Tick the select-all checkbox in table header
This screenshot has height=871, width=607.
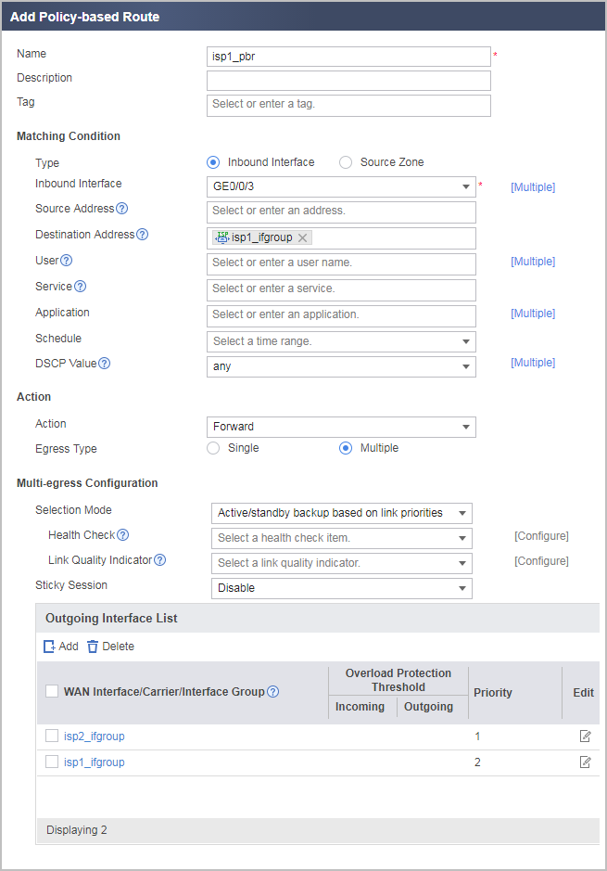tap(52, 692)
